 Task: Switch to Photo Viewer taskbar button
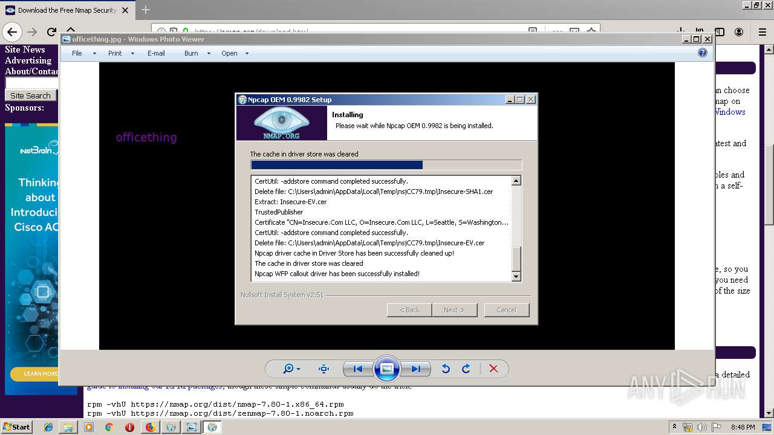tap(191, 427)
